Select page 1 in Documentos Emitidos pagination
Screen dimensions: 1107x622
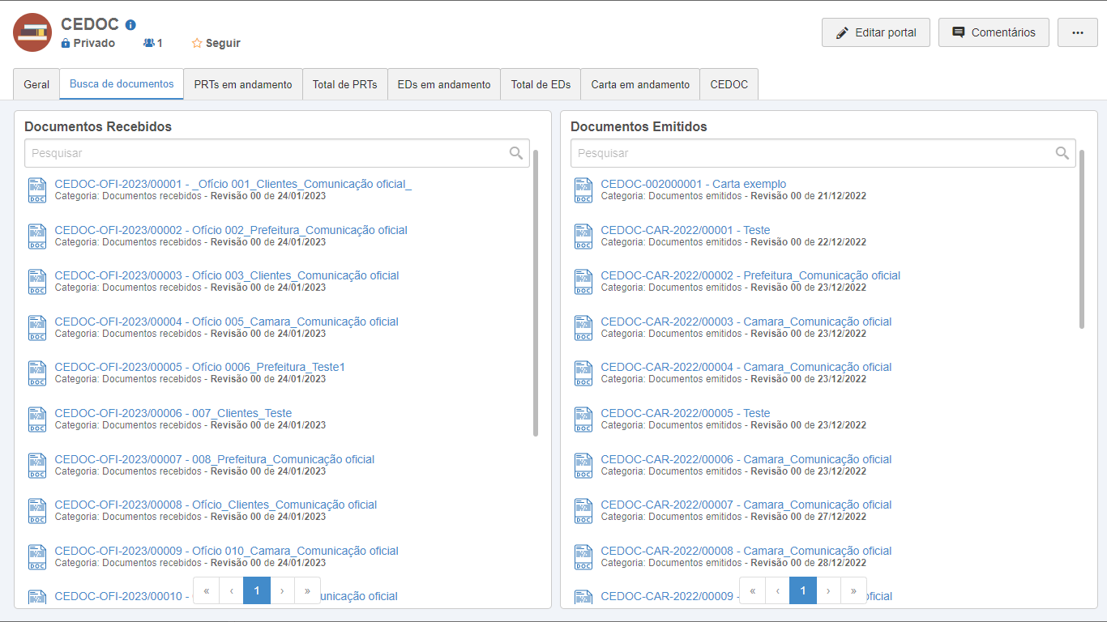pos(803,591)
